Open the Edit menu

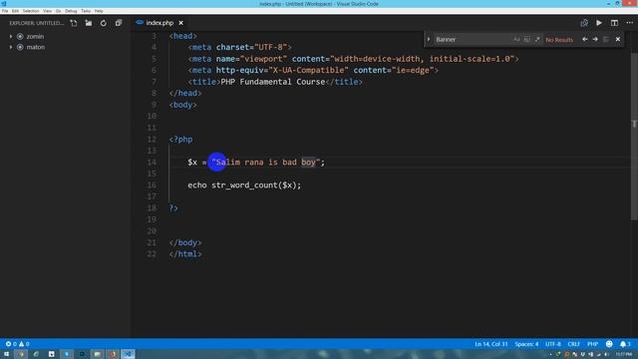pyautogui.click(x=15, y=11)
